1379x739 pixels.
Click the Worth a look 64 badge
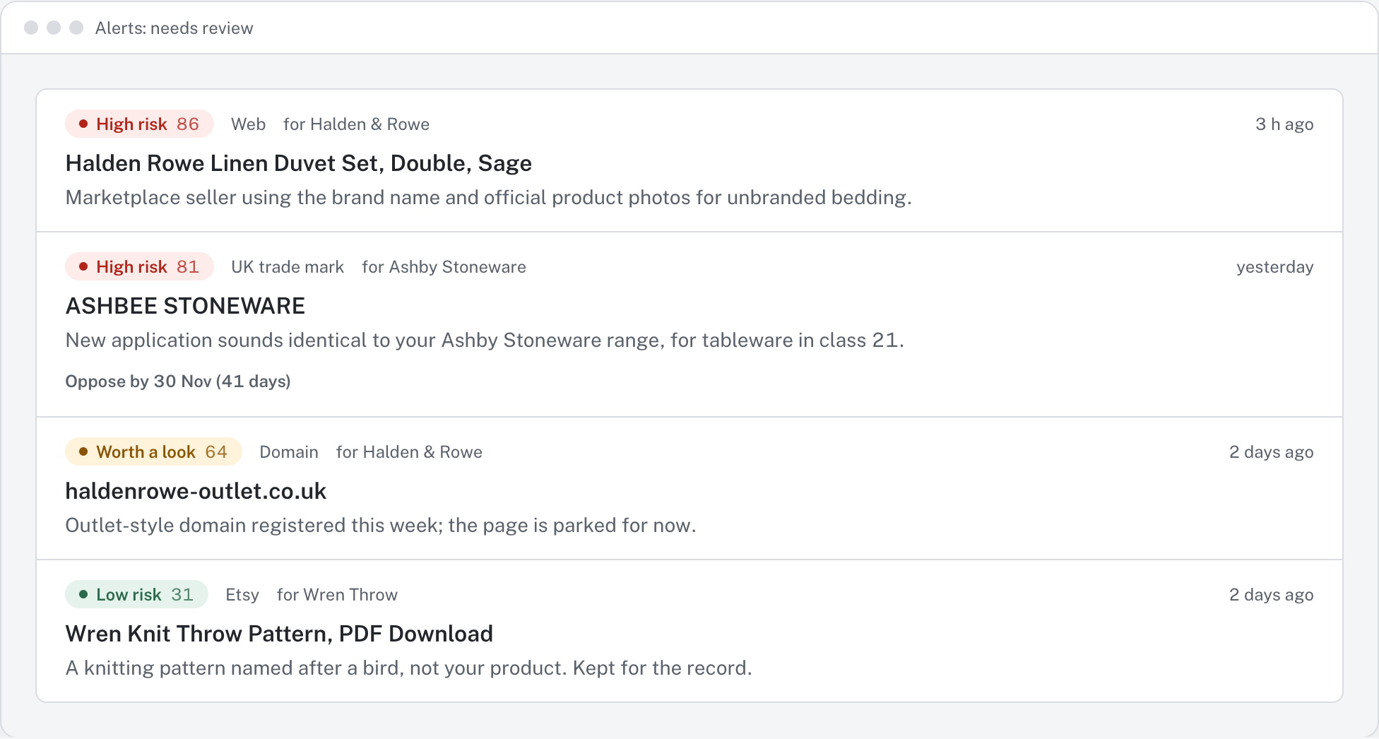[153, 452]
